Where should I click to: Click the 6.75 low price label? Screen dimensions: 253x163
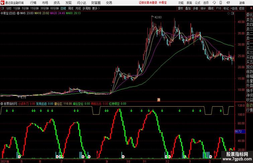(23, 97)
